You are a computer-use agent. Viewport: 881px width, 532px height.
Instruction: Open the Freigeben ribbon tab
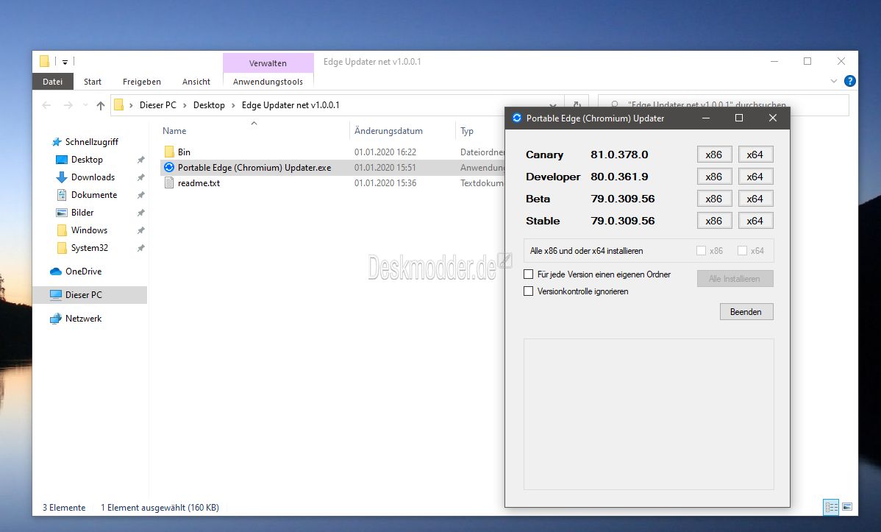pos(142,82)
